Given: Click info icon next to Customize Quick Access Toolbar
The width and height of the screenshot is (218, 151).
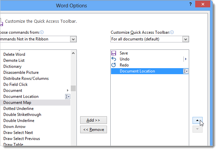Looking at the screenshot, I should pos(172,32).
